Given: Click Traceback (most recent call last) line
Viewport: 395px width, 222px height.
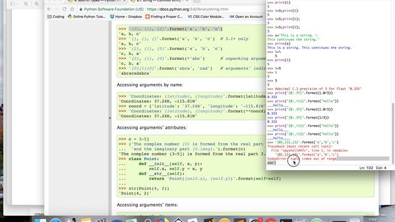Looking at the screenshot, I should click(299, 147).
